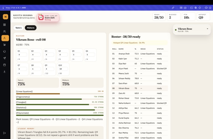Click the info icon beside the URL
Screen dimensions: 213x139
(x=3, y=8)
